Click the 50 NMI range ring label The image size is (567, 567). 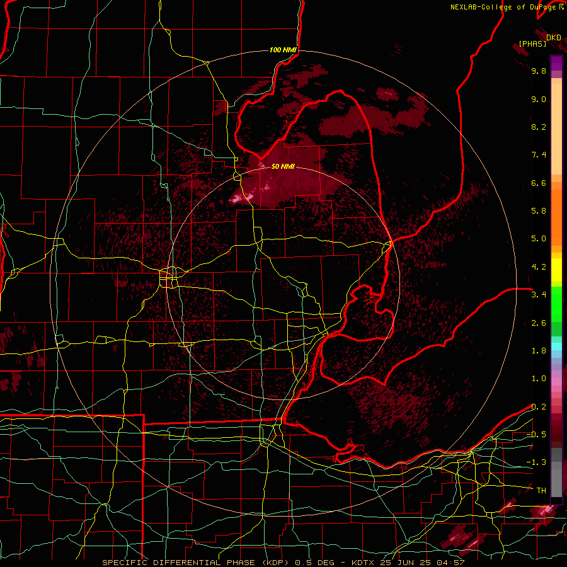click(283, 167)
